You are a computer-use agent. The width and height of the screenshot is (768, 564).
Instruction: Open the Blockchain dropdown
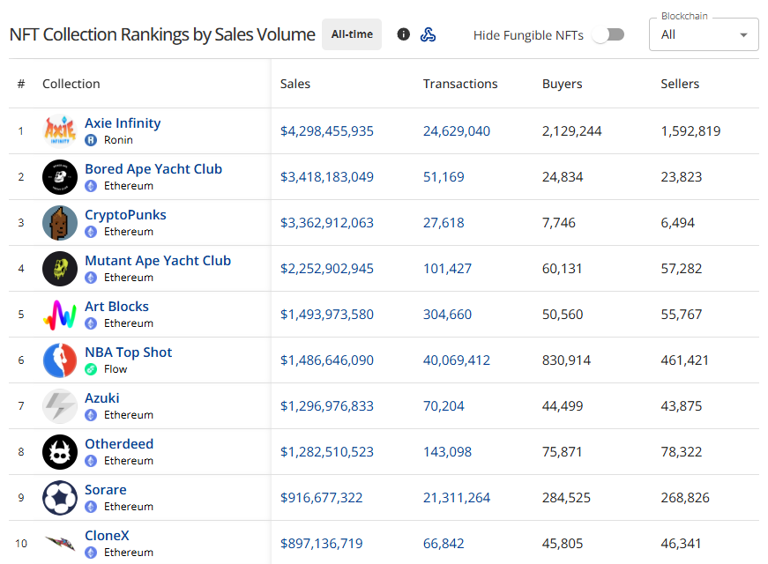click(704, 34)
